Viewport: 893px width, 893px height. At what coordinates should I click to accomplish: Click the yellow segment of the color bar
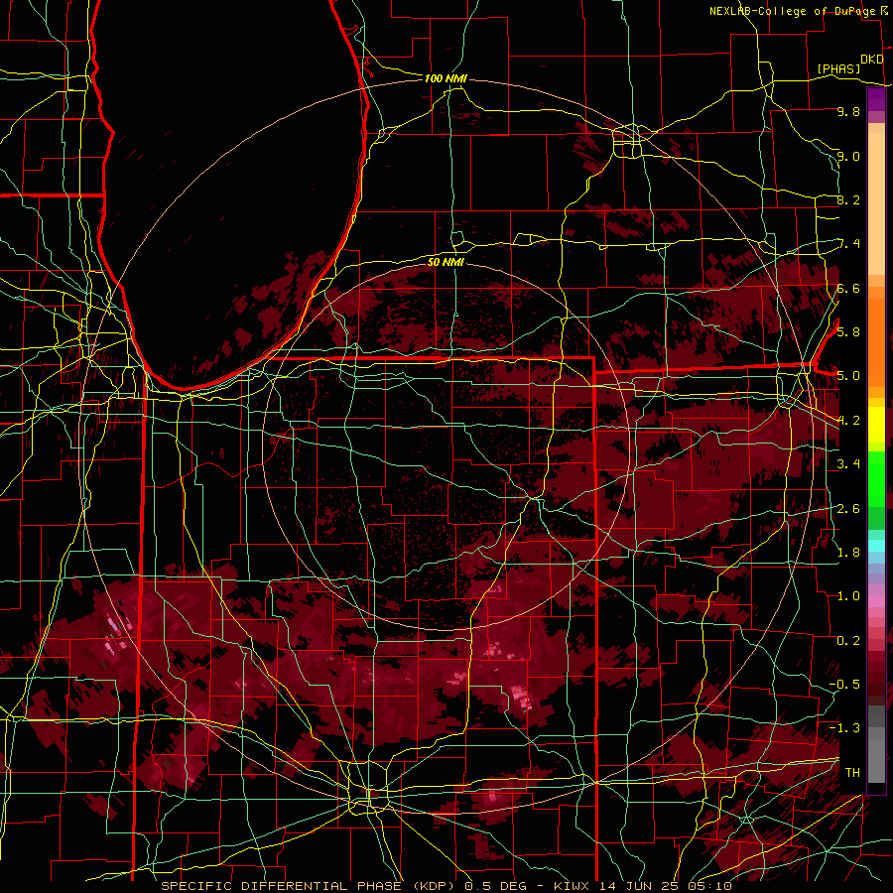[x=876, y=425]
